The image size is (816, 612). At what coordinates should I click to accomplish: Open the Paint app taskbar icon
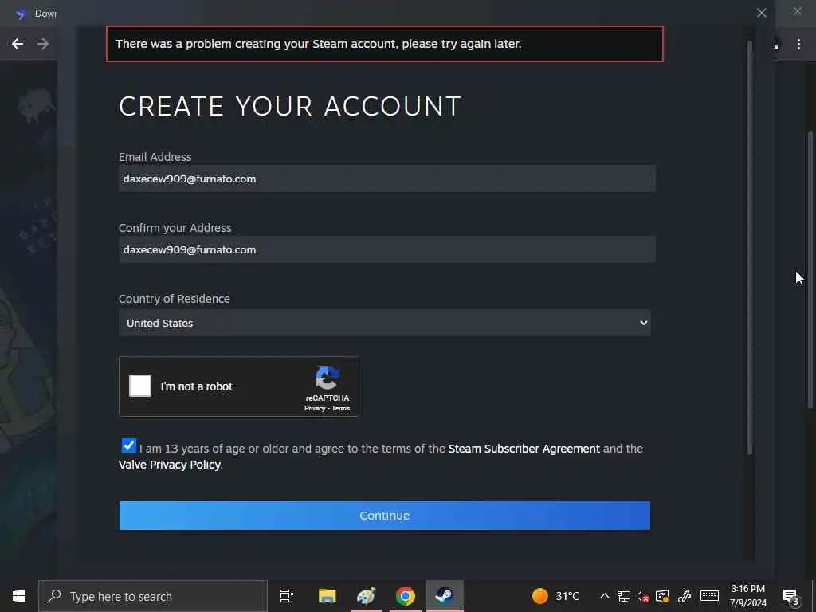(x=367, y=596)
